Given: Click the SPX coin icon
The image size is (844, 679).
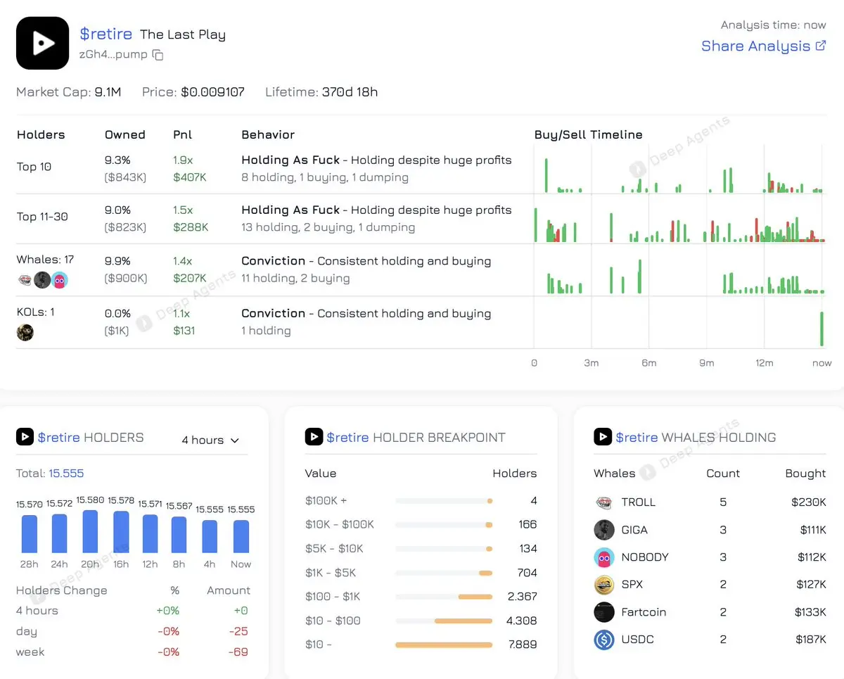Looking at the screenshot, I should [604, 585].
